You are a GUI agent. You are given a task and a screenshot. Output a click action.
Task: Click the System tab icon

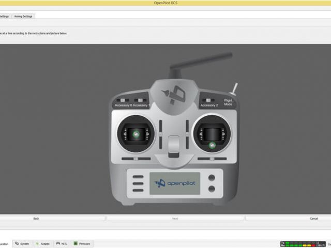click(x=17, y=243)
